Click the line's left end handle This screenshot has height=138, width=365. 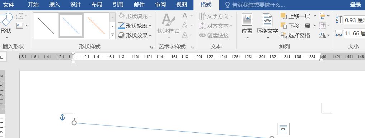(74, 123)
